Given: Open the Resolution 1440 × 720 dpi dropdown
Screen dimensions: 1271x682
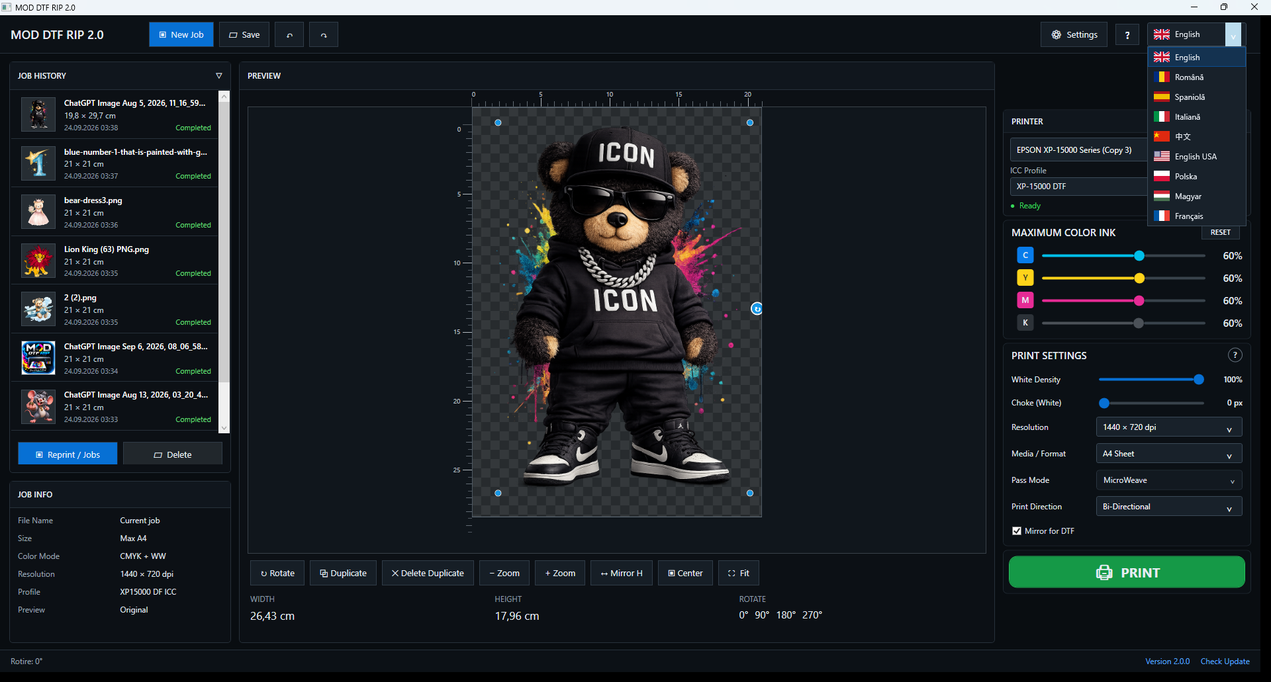Looking at the screenshot, I should 1169,427.
